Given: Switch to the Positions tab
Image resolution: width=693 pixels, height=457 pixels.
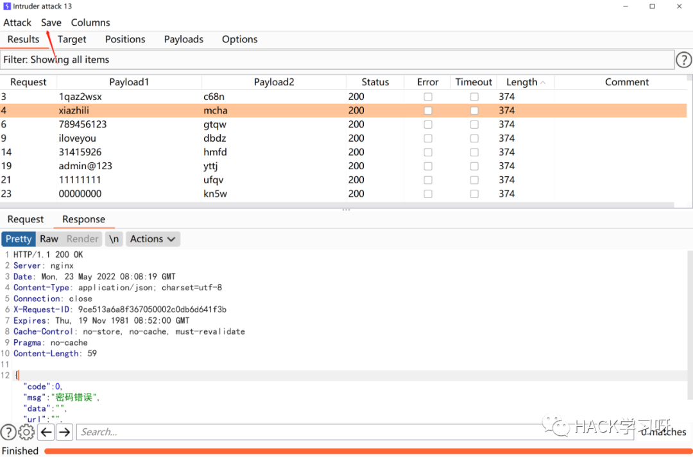Looking at the screenshot, I should pyautogui.click(x=125, y=39).
